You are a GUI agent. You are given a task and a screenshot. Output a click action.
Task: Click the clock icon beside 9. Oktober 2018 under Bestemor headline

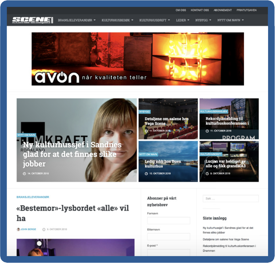(44, 229)
